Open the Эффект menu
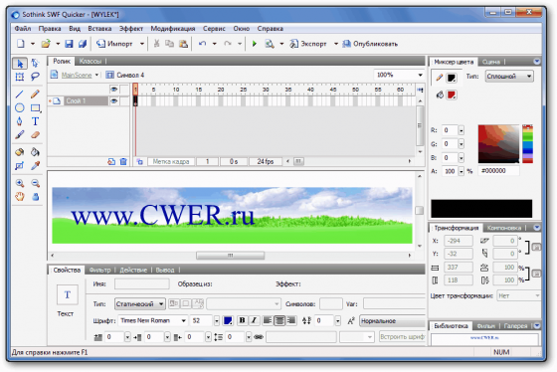The height and width of the screenshot is (372, 557). [x=130, y=29]
